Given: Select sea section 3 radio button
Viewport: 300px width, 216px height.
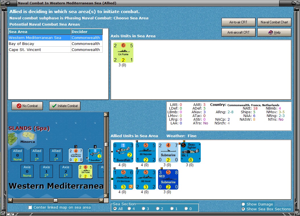Looking at the screenshot, I should click(144, 209).
